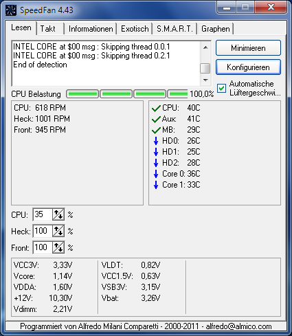This screenshot has width=292, height=336.
Task: Minimize the SpeedFan window
Action: [227, 8]
